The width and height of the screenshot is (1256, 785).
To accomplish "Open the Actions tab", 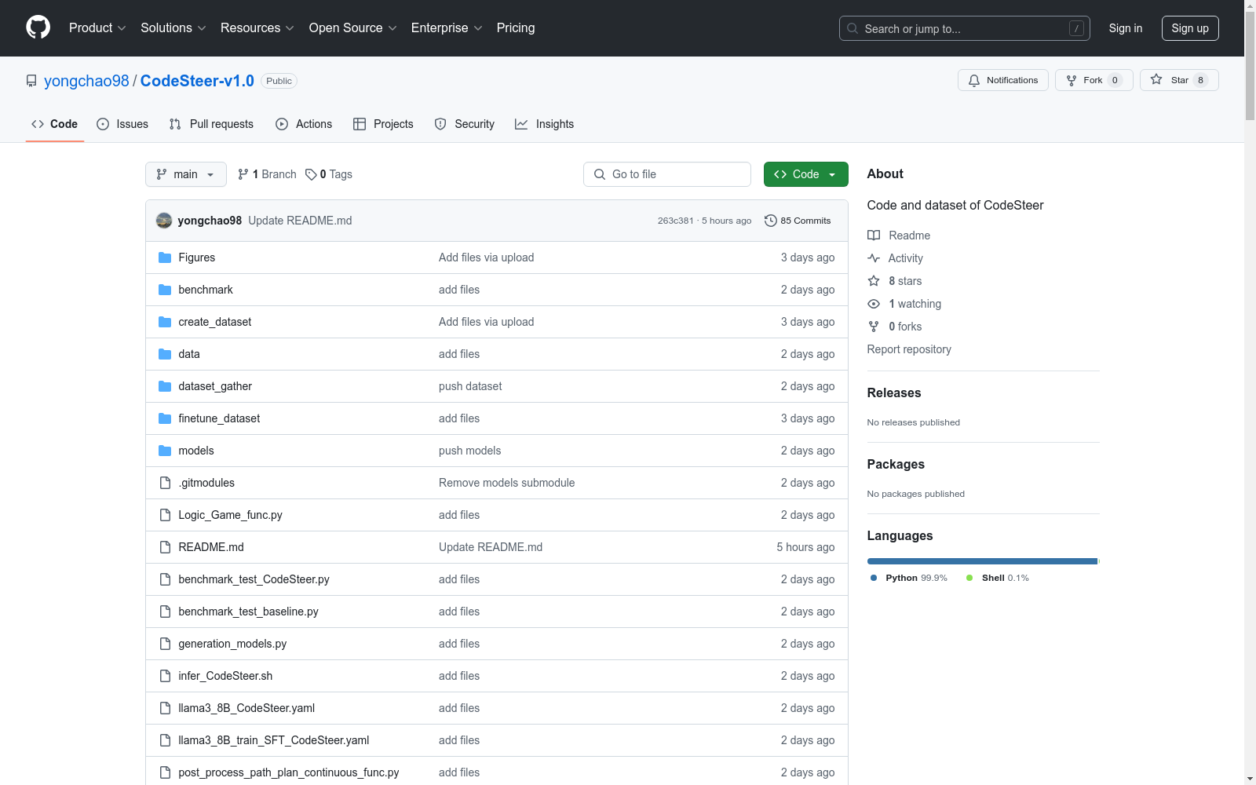I will (x=304, y=124).
